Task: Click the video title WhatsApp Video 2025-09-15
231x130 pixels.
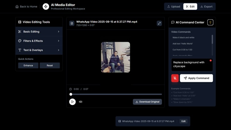Action: click(107, 22)
